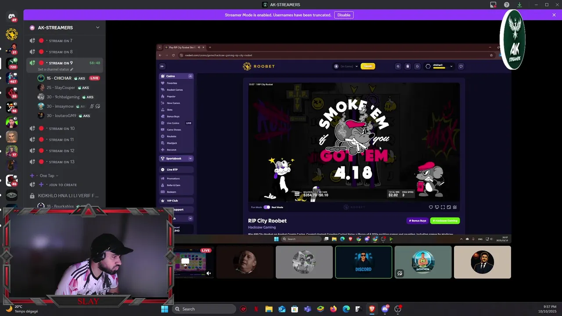Screen dimensions: 562x316
Task: Select the suited man participant tile
Action: click(483, 262)
